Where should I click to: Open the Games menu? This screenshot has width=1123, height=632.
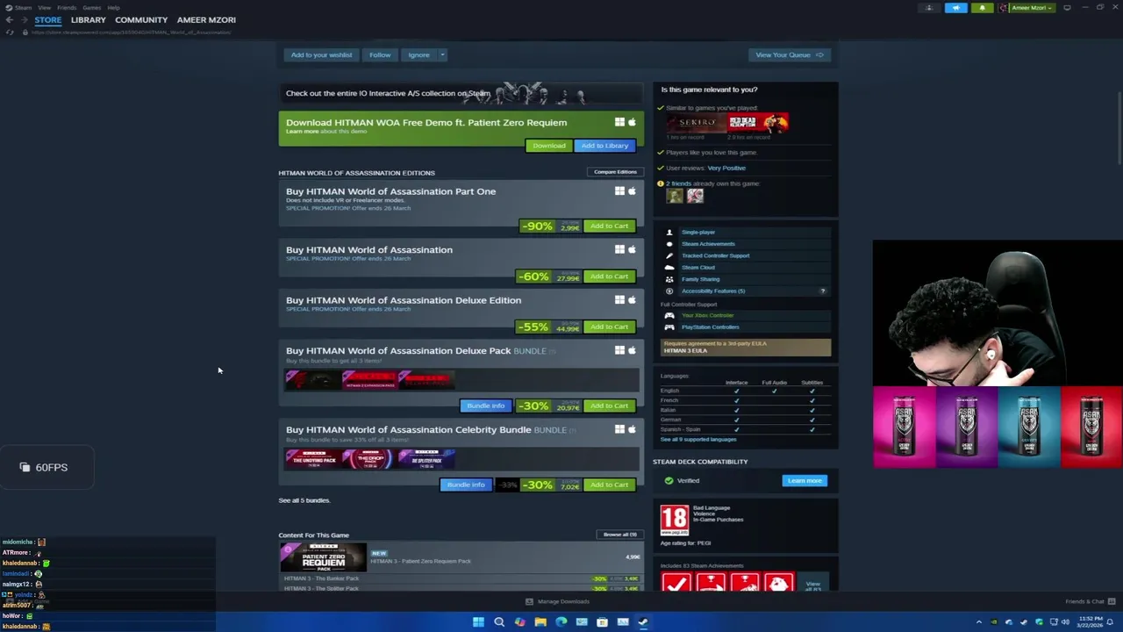(91, 7)
